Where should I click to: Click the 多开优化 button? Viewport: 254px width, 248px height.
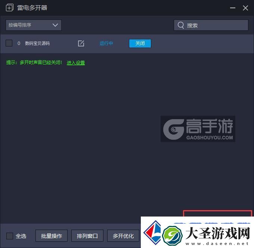[x=123, y=236]
